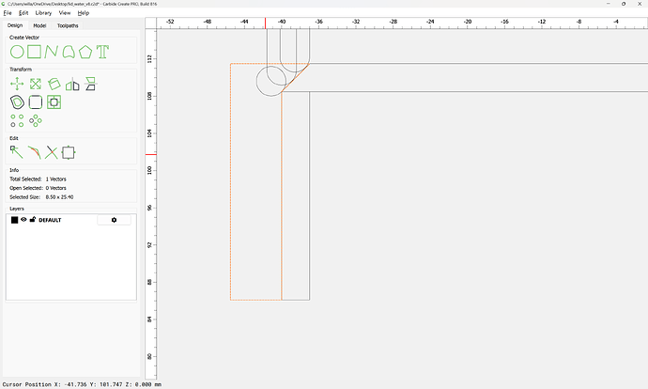Image resolution: width=648 pixels, height=389 pixels.
Task: Select the Polyline drawing tool
Action: tap(51, 52)
